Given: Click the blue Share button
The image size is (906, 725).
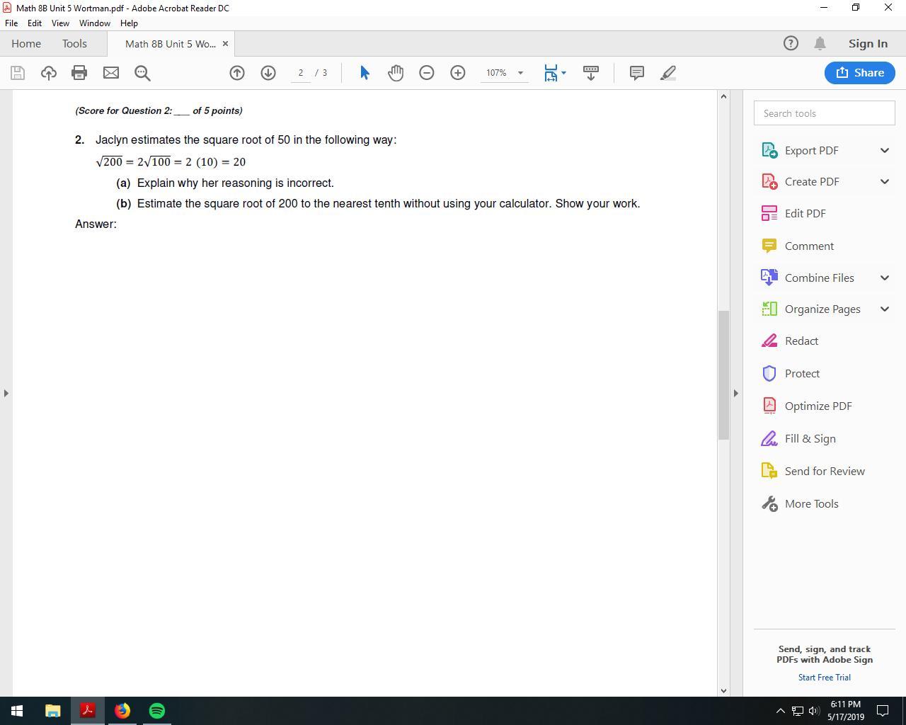Looking at the screenshot, I should pos(859,73).
